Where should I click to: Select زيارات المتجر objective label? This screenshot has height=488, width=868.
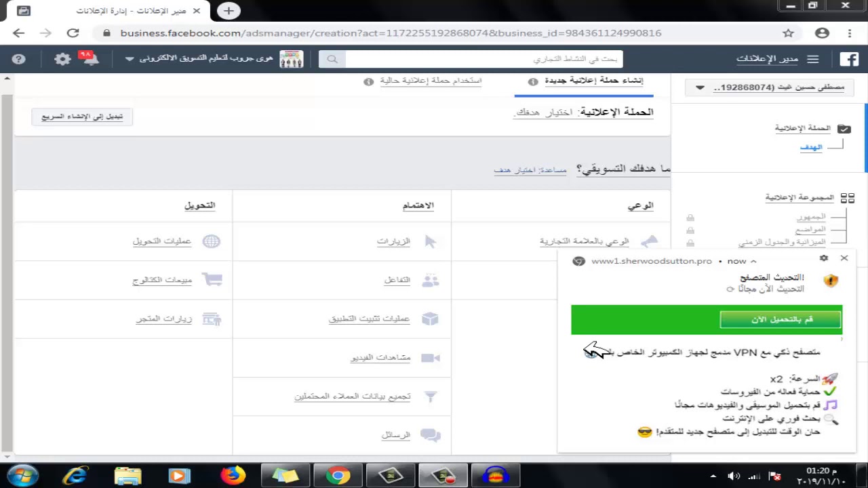click(x=164, y=319)
